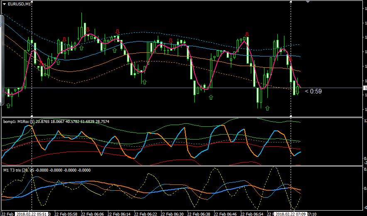
Task: Click the candle countdown timer label 0:59
Action: click(313, 91)
